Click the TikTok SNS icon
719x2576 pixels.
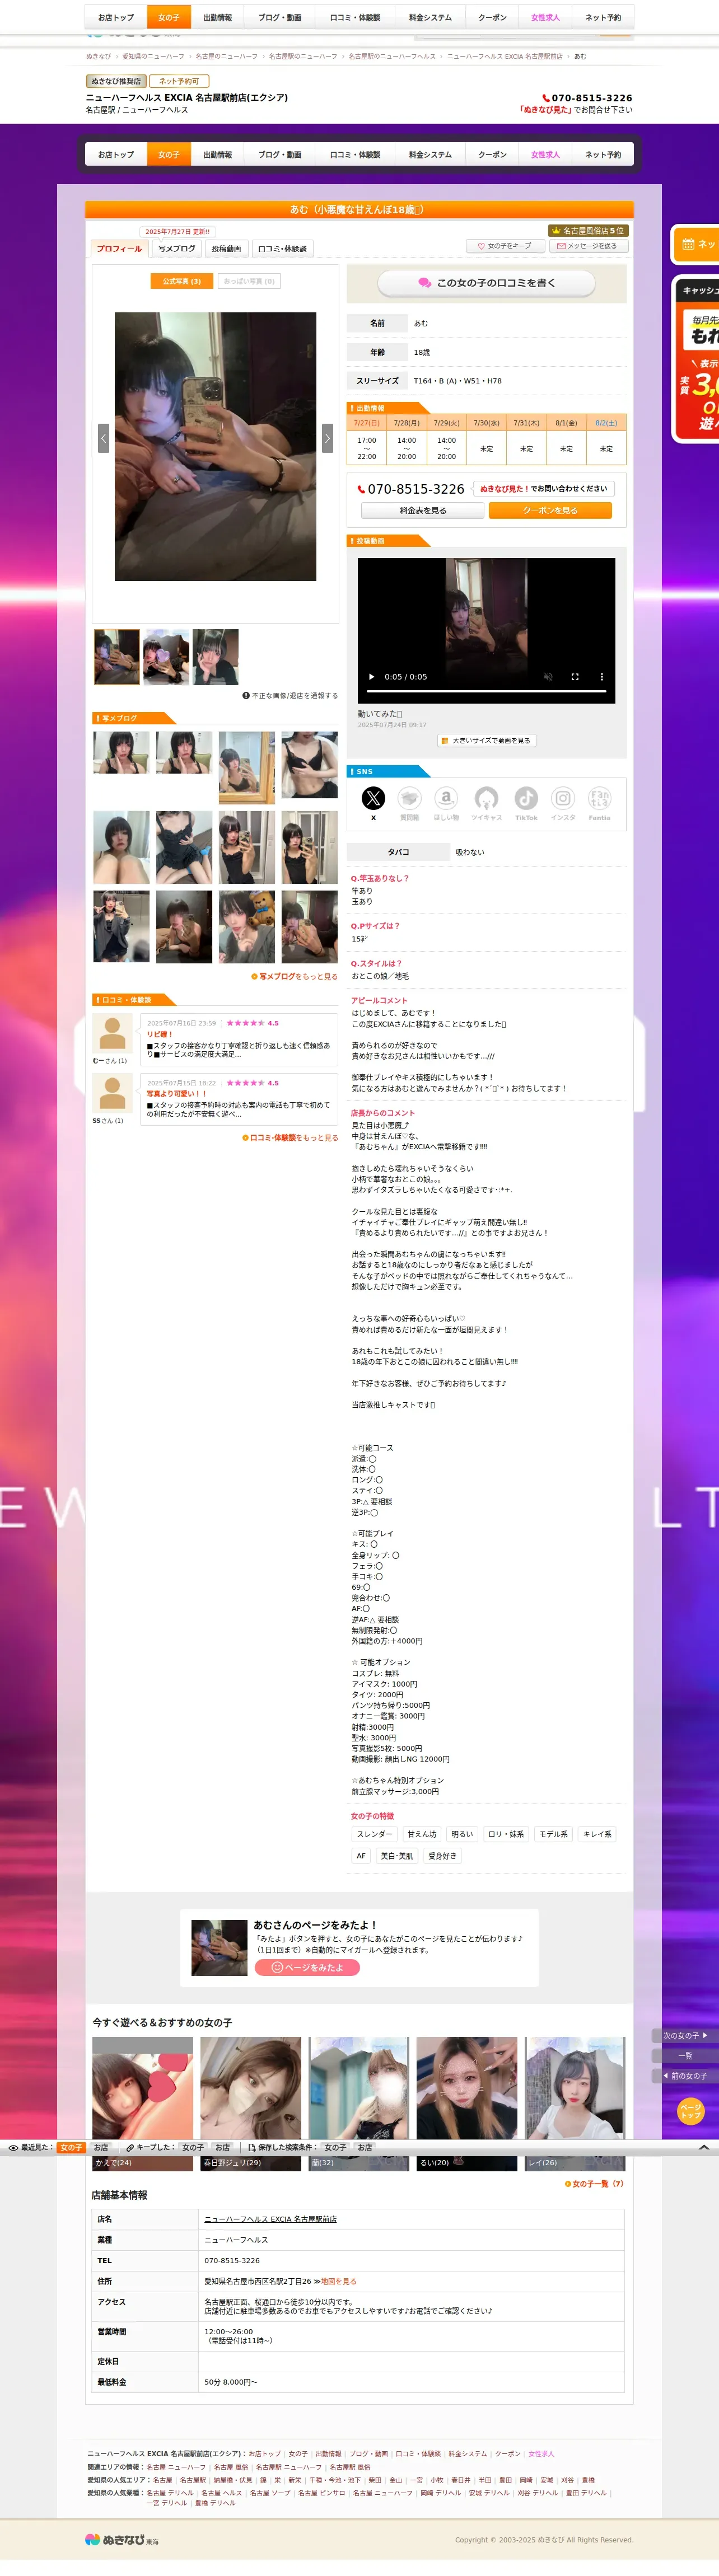pyautogui.click(x=526, y=798)
